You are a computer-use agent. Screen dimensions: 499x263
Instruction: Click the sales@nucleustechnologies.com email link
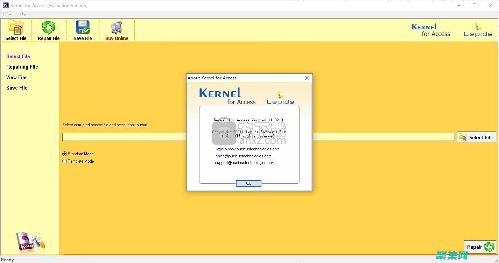click(x=244, y=156)
